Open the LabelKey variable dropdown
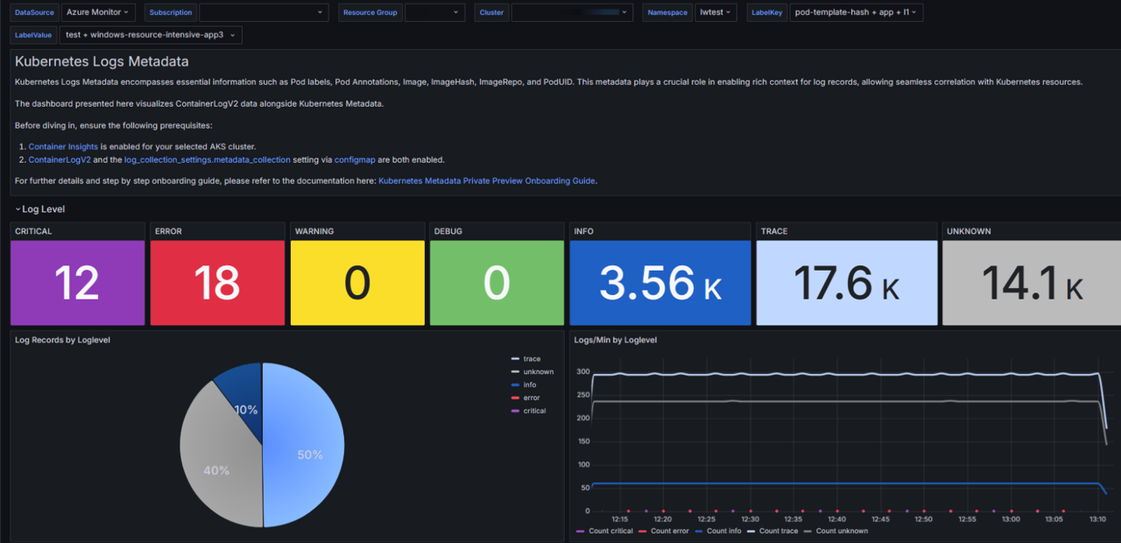Viewport: 1121px width, 543px height. pos(855,12)
